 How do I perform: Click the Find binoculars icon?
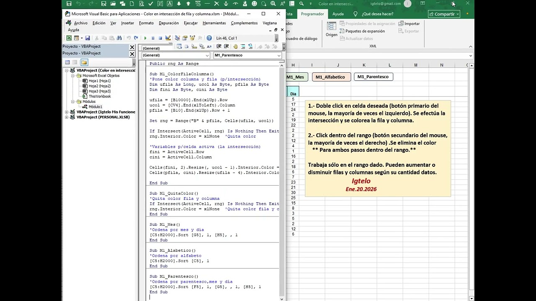point(119,38)
